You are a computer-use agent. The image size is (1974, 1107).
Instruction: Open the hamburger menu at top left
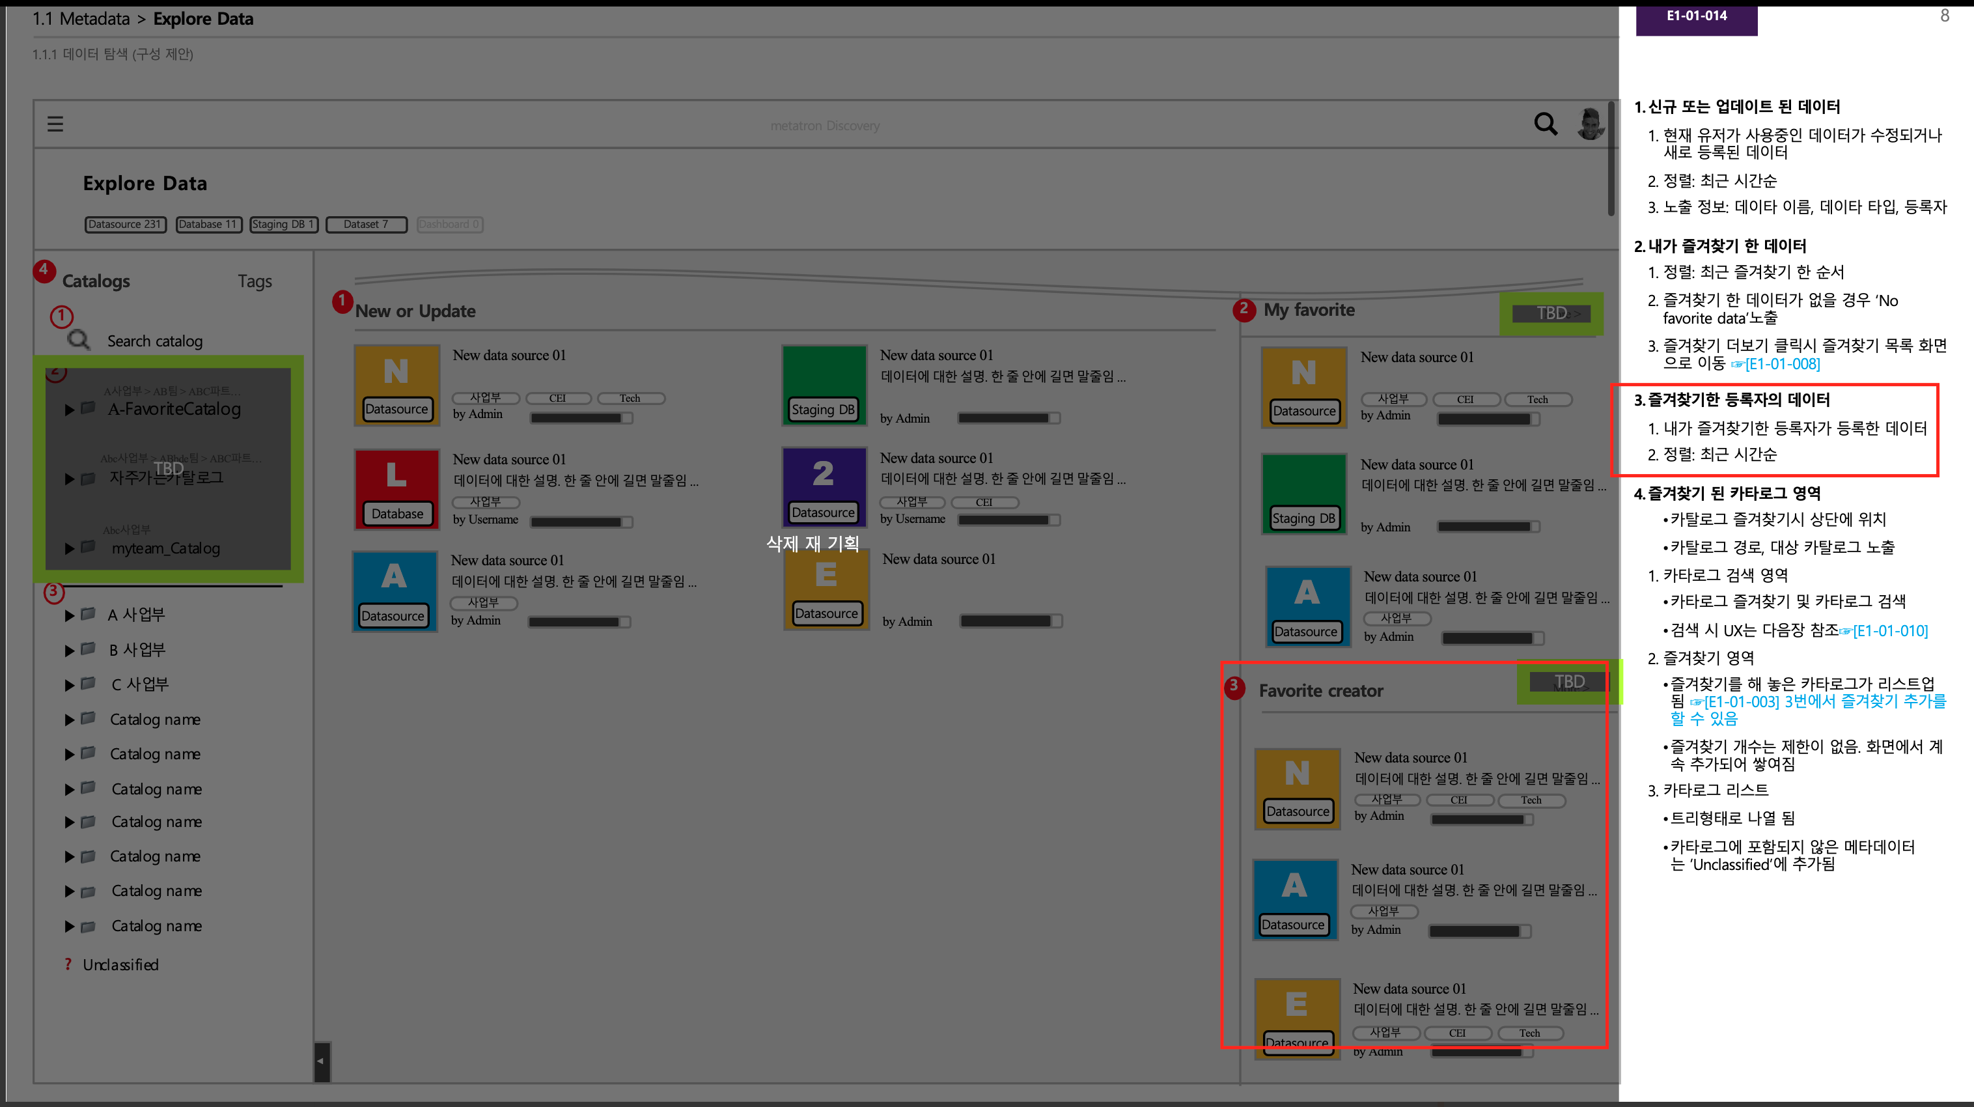(x=55, y=124)
